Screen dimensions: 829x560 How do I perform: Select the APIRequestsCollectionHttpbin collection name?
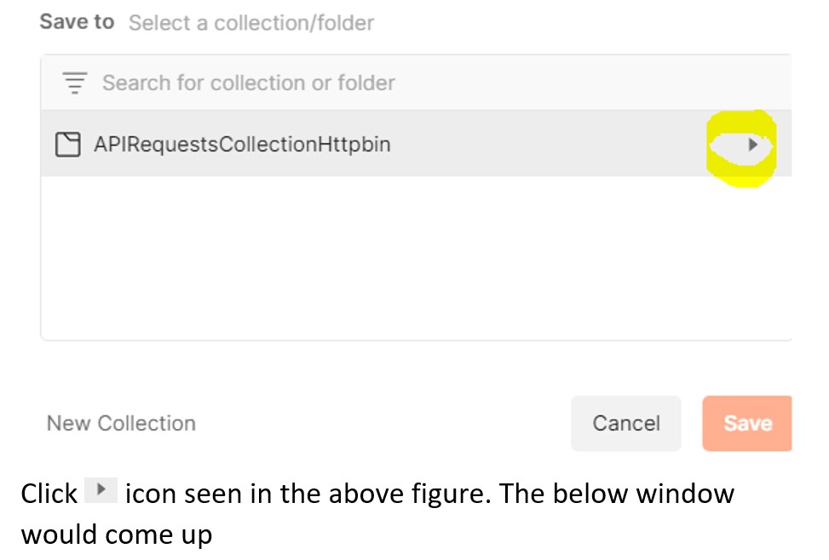242,145
